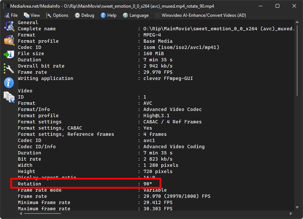The width and height of the screenshot is (303, 219).
Task: Click the blue info about icon
Action: pyautogui.click(x=9, y=83)
